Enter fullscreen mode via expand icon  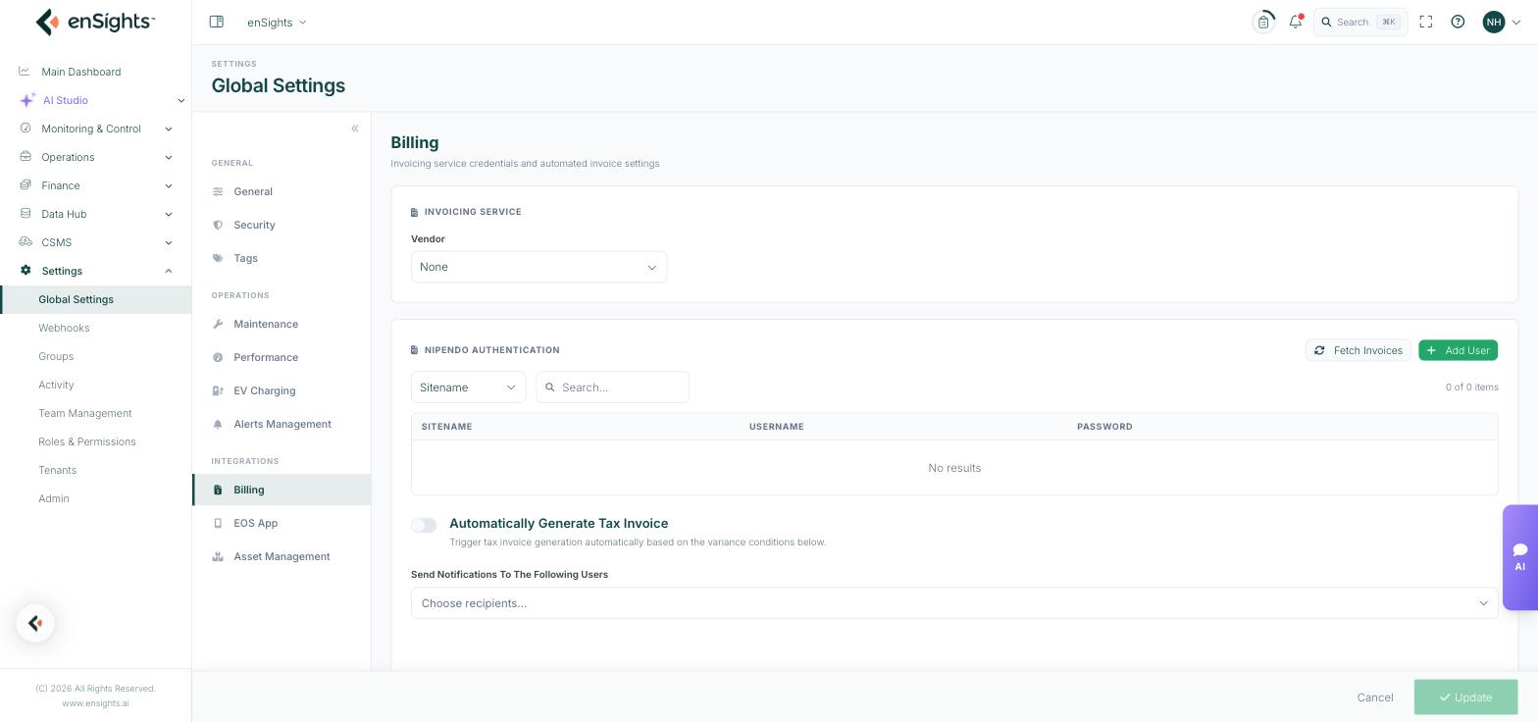(1426, 22)
